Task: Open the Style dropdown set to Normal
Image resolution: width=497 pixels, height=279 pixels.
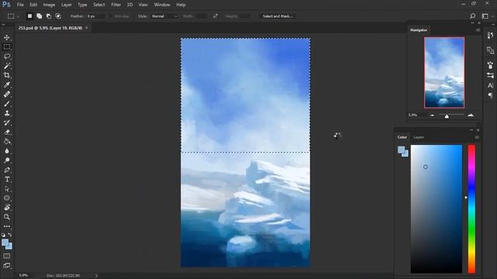Action: [164, 16]
